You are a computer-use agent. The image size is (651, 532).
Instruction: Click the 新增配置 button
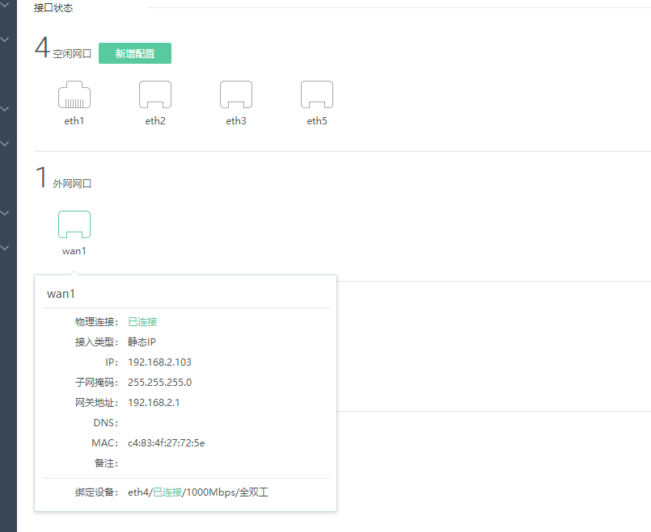(135, 53)
